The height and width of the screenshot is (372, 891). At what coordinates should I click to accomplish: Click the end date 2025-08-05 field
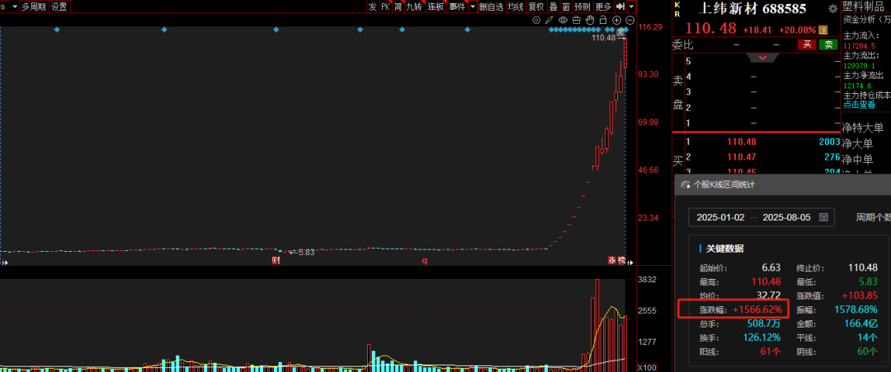[786, 217]
